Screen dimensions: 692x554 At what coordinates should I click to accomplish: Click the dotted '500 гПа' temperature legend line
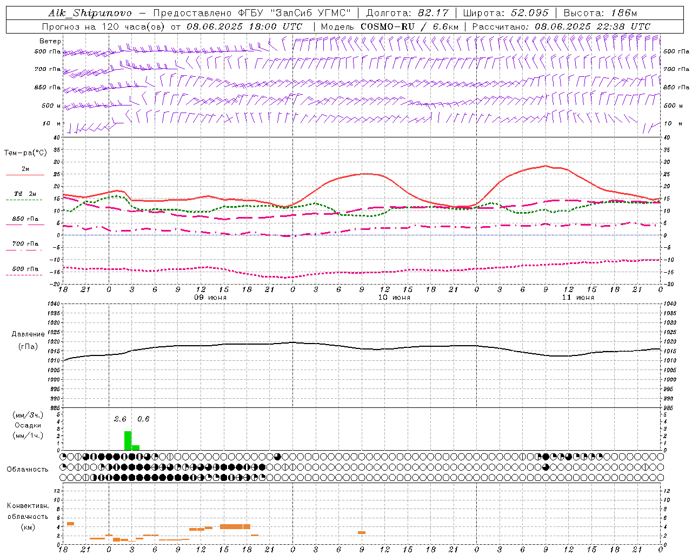point(24,275)
